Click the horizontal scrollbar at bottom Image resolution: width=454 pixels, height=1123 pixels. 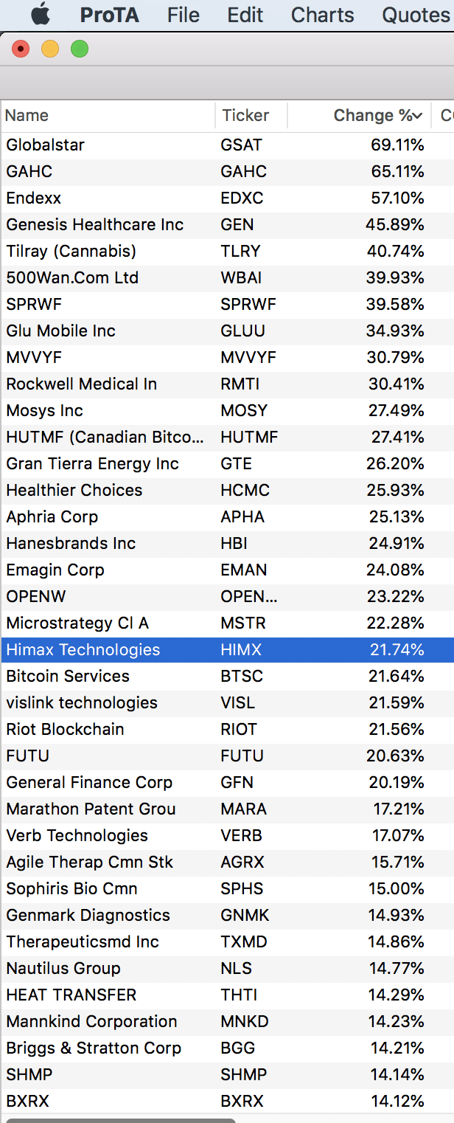pyautogui.click(x=121, y=1119)
